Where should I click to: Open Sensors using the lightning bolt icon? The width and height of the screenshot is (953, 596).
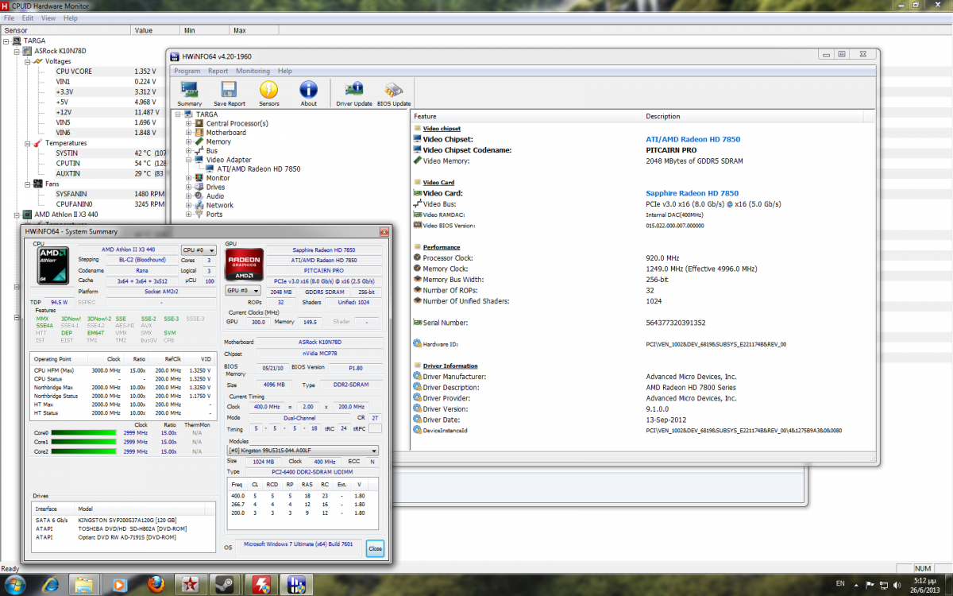(x=269, y=93)
